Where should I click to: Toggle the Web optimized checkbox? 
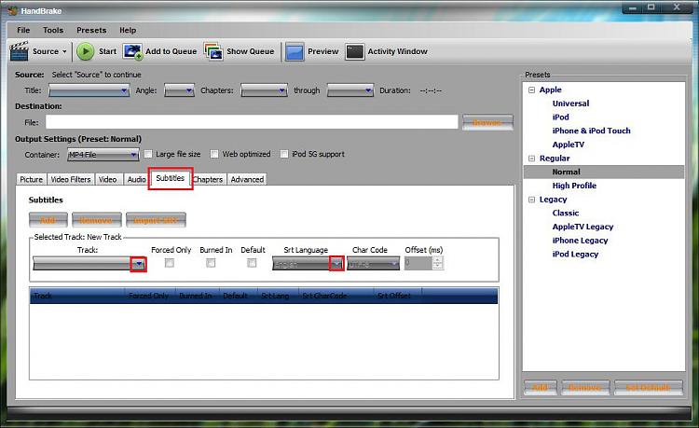pos(214,154)
